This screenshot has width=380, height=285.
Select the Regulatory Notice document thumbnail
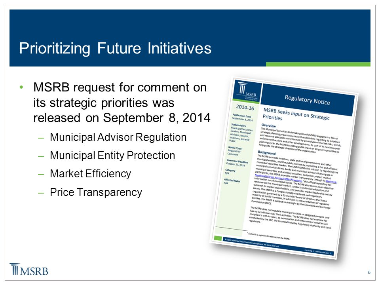[x=284, y=168]
